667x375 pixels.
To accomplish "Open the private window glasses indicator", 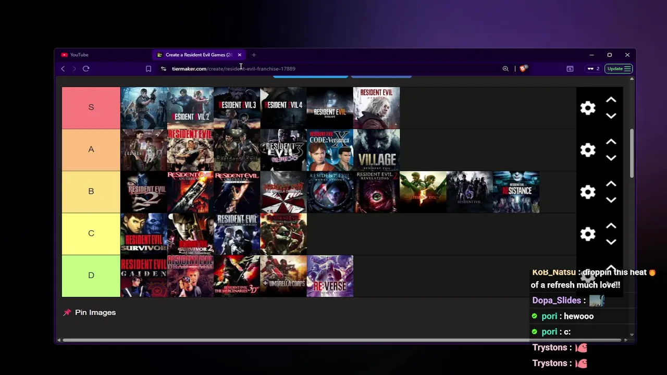I will pyautogui.click(x=593, y=69).
